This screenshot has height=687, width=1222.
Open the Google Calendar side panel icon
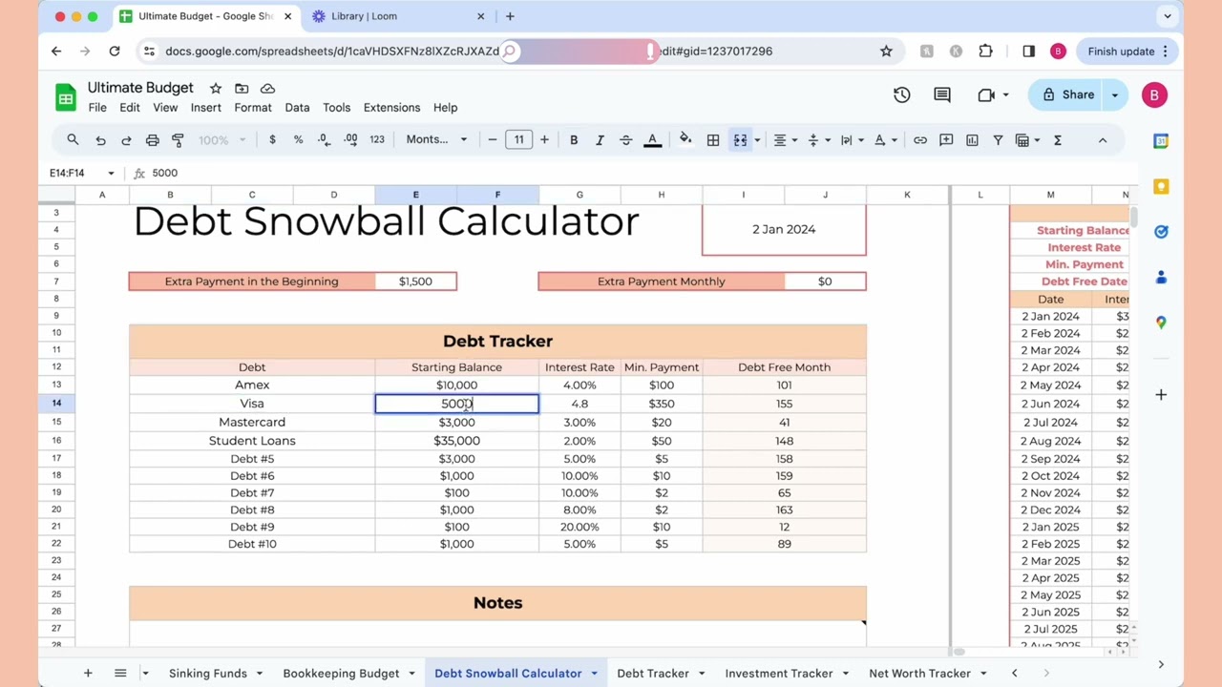click(x=1161, y=141)
